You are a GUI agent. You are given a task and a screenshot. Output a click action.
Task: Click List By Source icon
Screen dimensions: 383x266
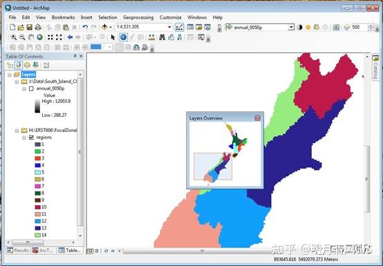(x=19, y=65)
